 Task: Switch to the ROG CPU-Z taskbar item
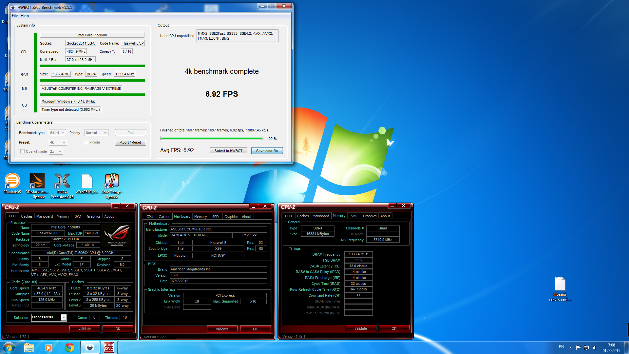click(x=109, y=347)
